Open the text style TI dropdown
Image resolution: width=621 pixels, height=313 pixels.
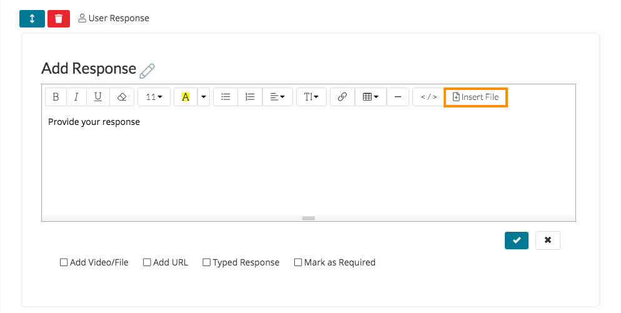point(311,97)
